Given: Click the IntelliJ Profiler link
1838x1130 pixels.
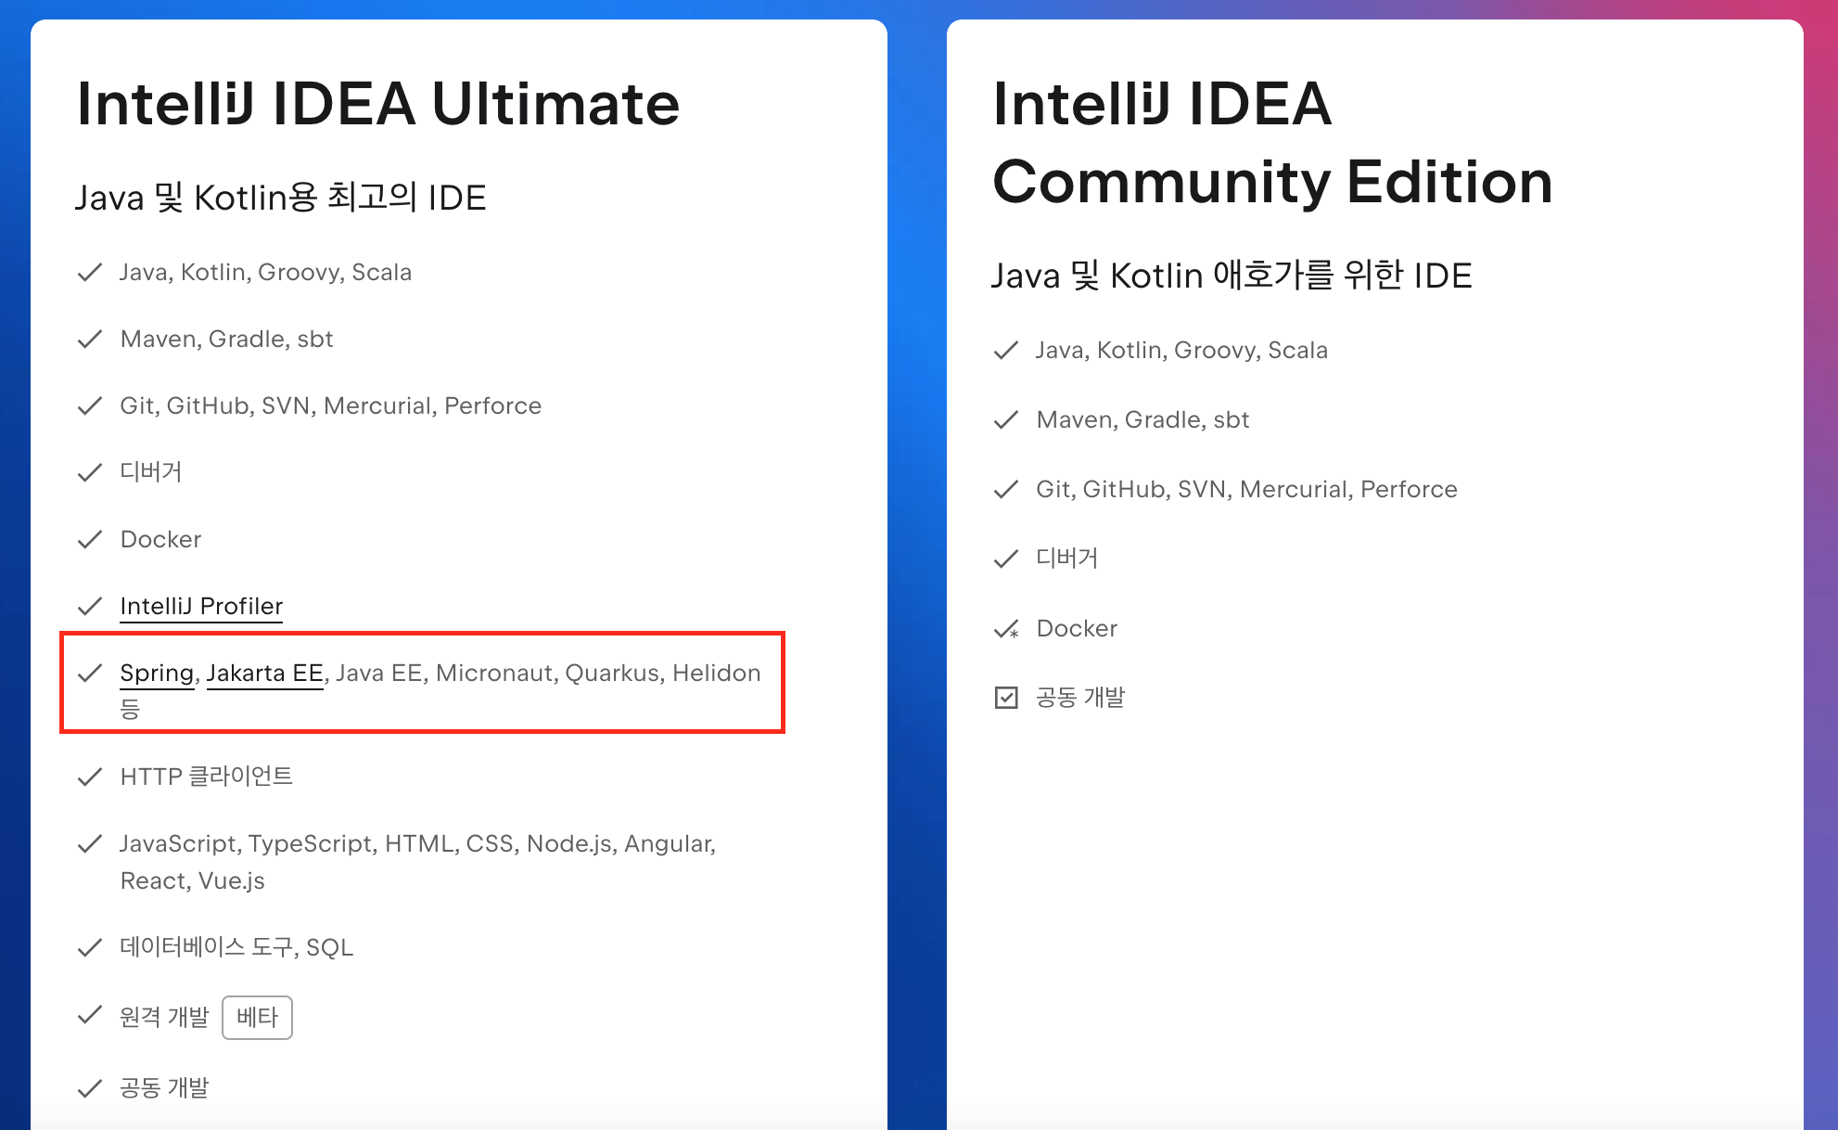Looking at the screenshot, I should (x=201, y=606).
